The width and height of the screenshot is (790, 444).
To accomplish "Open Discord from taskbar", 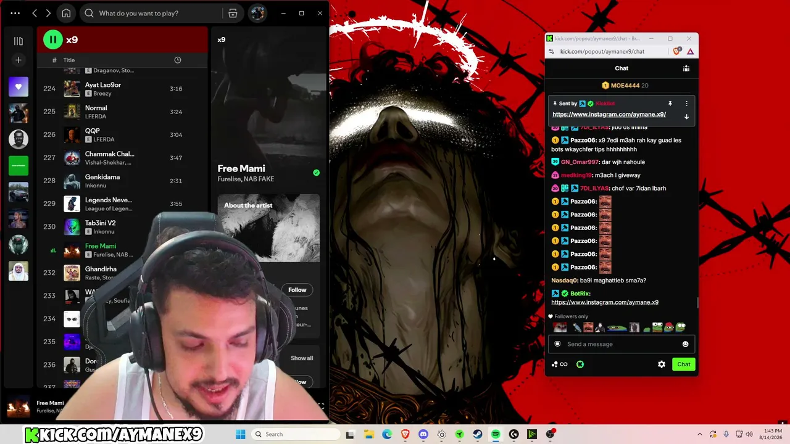I will [423, 434].
